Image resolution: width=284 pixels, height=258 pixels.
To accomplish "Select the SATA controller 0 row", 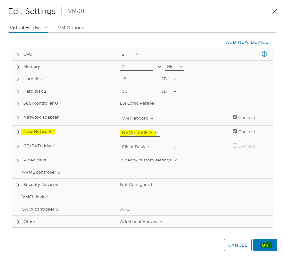I will click(x=142, y=209).
